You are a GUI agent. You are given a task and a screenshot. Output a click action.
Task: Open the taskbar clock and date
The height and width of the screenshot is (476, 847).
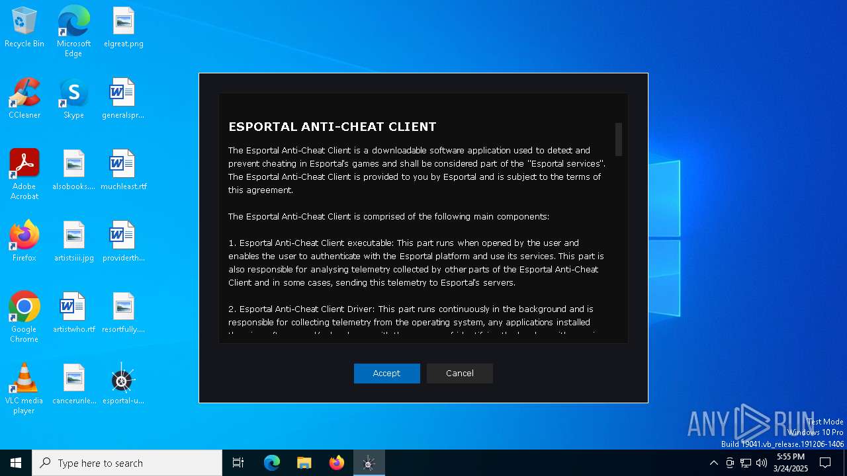(791, 463)
